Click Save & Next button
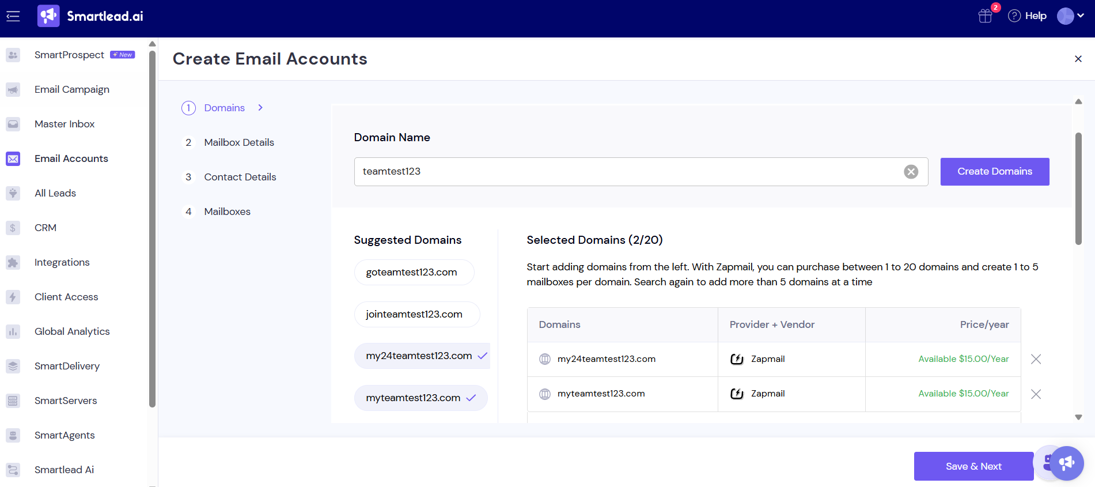The height and width of the screenshot is (487, 1095). (x=973, y=466)
